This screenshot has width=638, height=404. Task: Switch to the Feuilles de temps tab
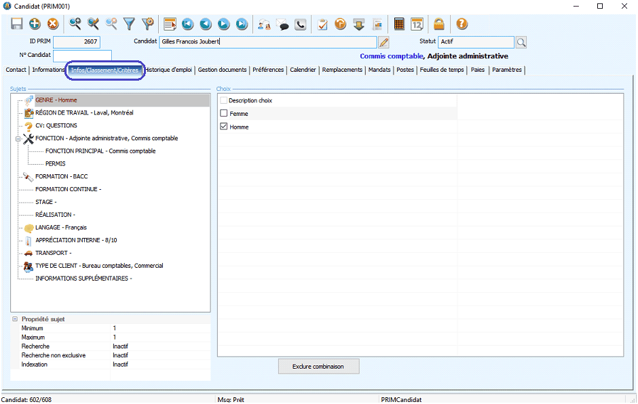442,70
